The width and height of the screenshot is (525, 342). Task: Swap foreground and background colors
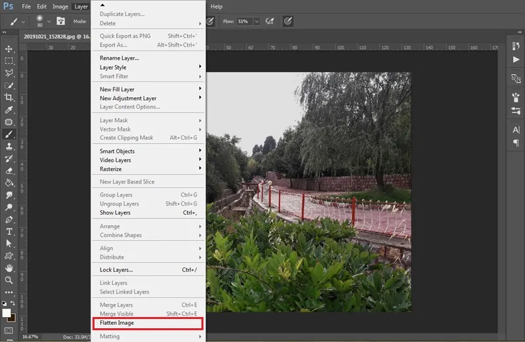[12, 303]
